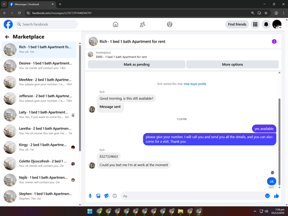Viewport: 288px width, 216px height.
Task: Choose a sticker icon
Action: tap(107, 196)
